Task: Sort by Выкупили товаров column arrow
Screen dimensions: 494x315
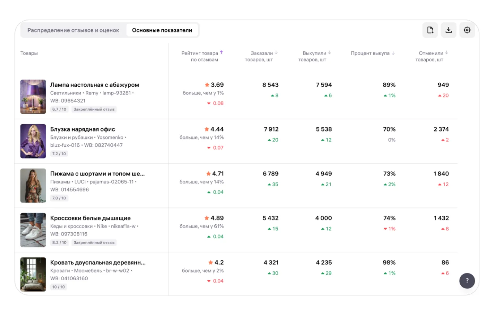Action: (329, 53)
